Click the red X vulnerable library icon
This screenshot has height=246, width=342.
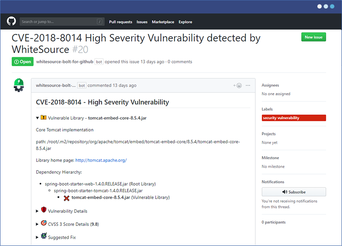click(x=67, y=197)
